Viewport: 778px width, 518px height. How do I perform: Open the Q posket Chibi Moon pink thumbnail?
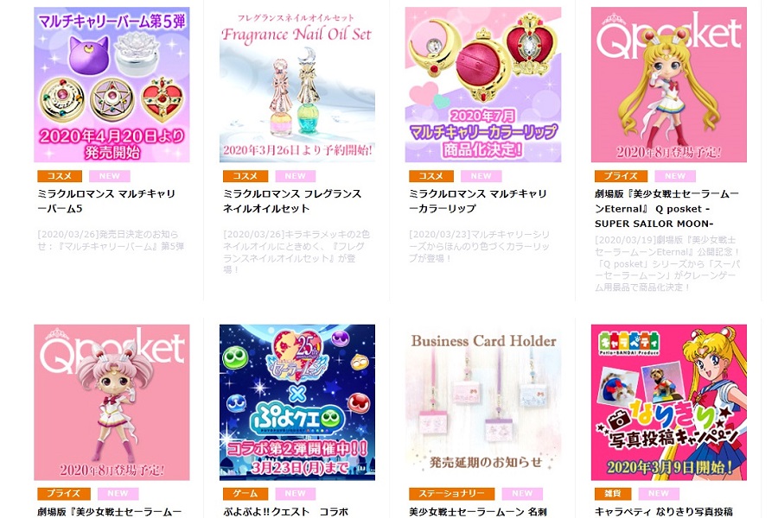click(112, 402)
